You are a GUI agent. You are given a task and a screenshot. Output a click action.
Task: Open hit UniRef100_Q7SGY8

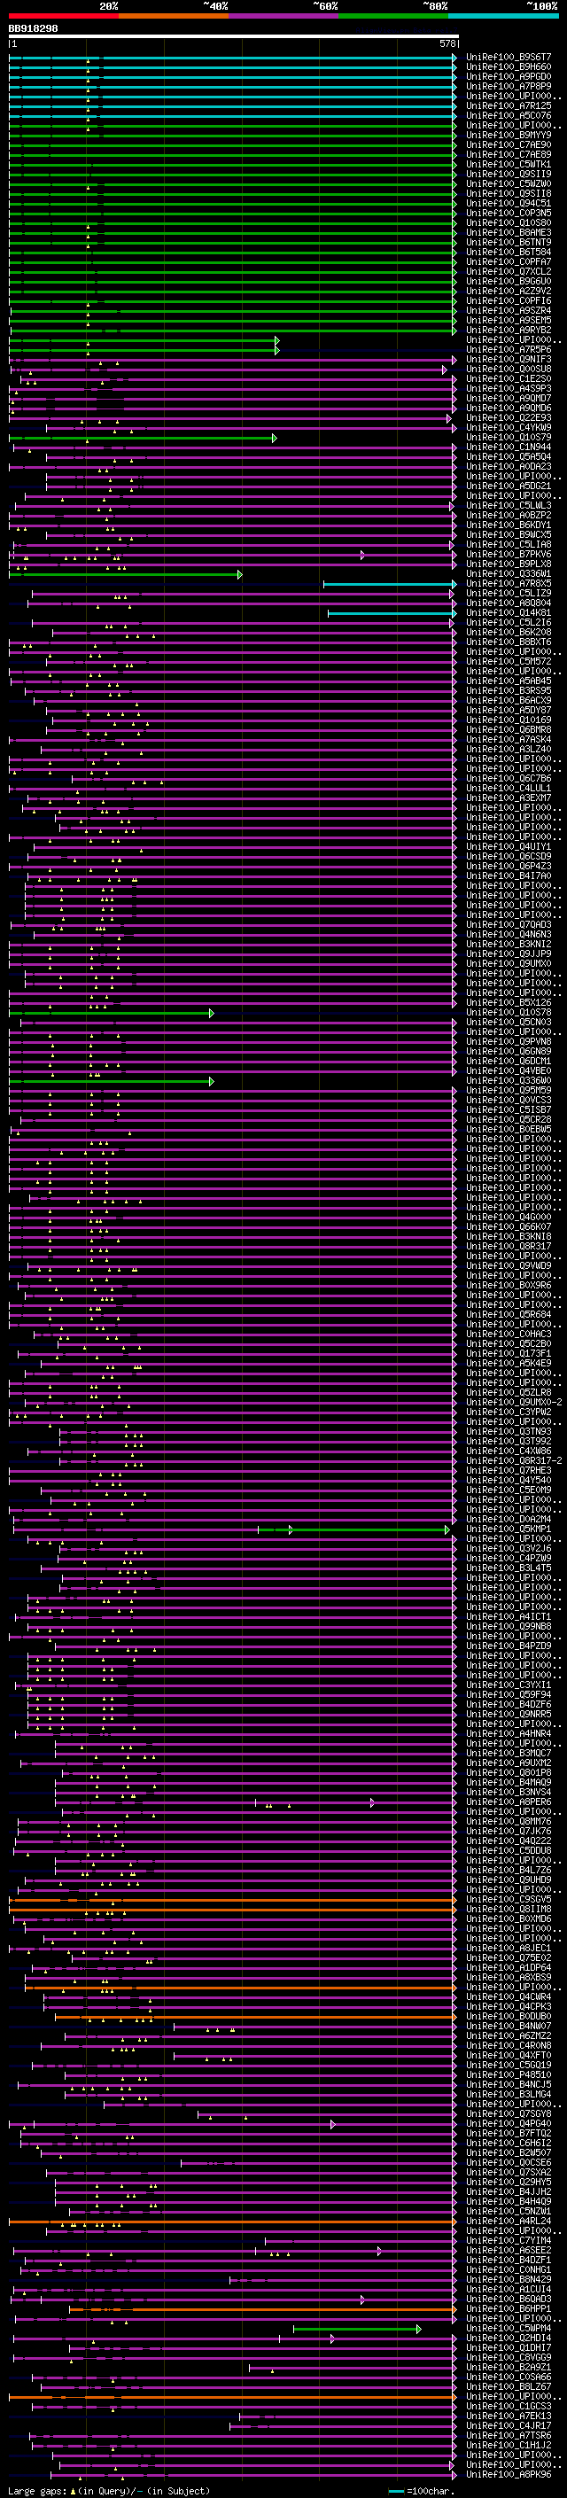(x=509, y=2114)
